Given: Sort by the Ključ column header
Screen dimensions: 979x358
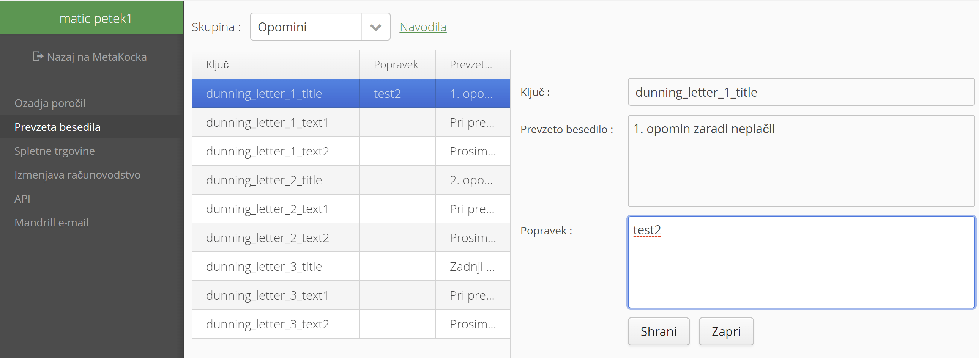Looking at the screenshot, I should pyautogui.click(x=276, y=64).
